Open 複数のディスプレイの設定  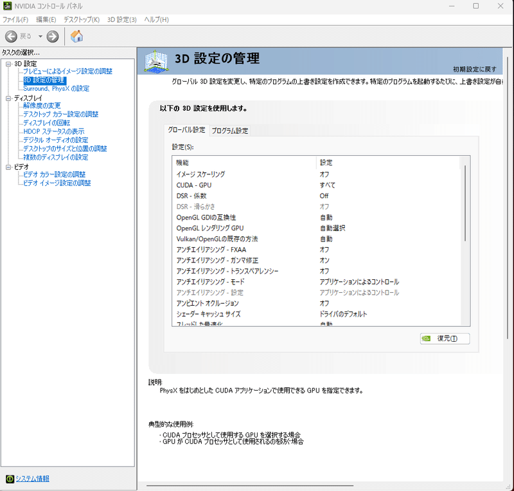(x=56, y=157)
